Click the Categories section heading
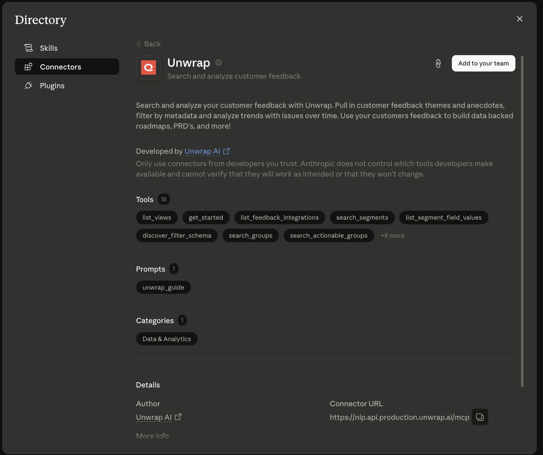Image resolution: width=543 pixels, height=455 pixels. click(155, 321)
